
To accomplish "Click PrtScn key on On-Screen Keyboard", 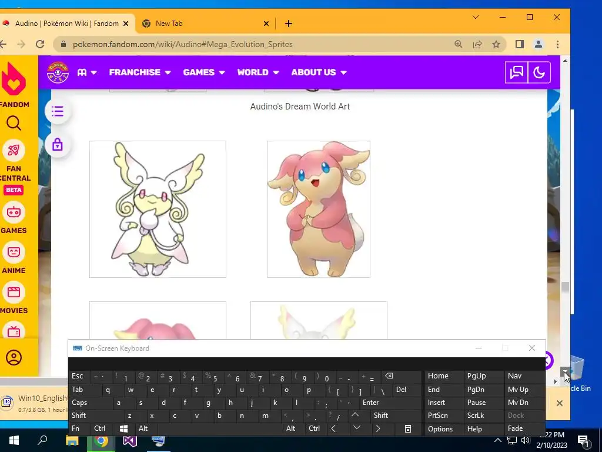I will point(444,416).
